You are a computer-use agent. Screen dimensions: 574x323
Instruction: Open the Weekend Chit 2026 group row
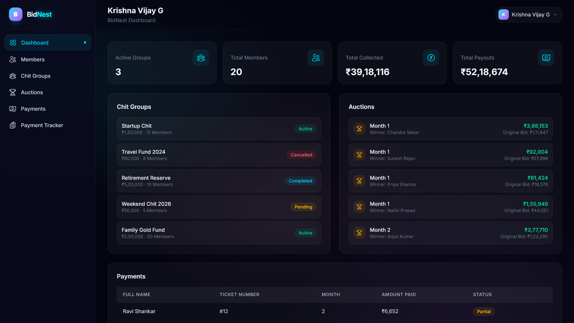219,207
